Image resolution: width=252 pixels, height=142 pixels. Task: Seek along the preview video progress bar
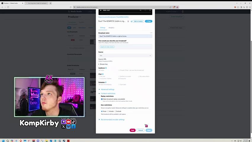tap(125, 13)
